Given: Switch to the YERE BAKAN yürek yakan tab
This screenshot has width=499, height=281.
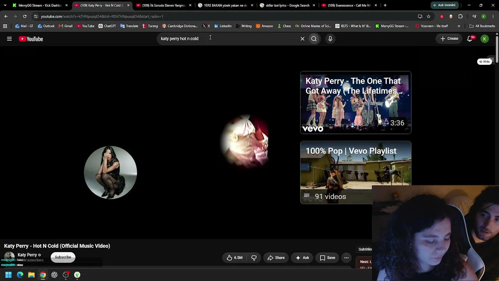Looking at the screenshot, I should tap(225, 5).
